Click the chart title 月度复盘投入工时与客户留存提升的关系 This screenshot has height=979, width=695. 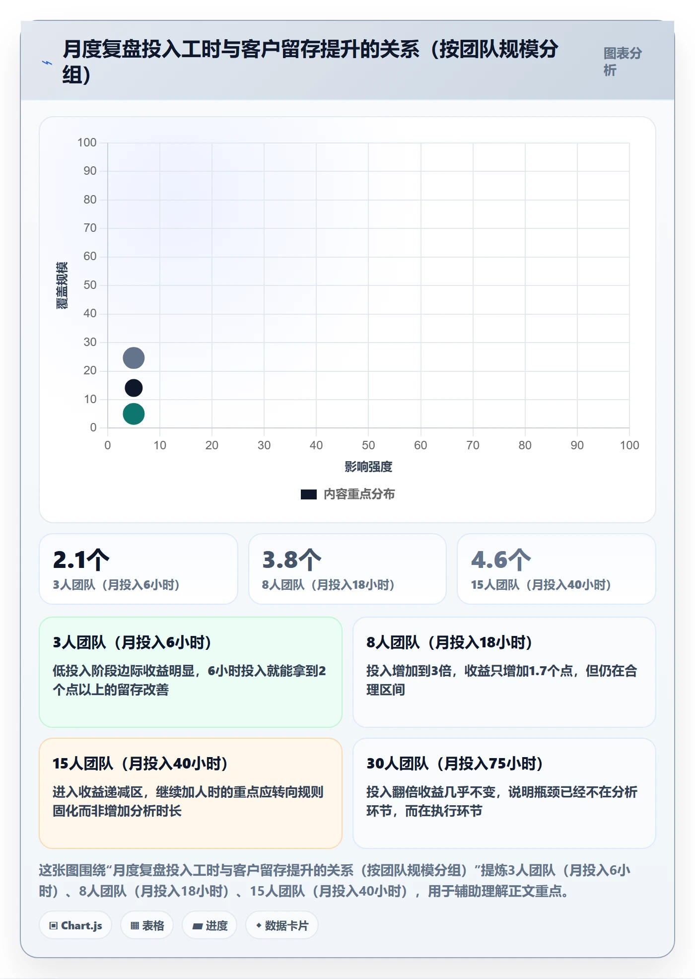click(x=310, y=62)
